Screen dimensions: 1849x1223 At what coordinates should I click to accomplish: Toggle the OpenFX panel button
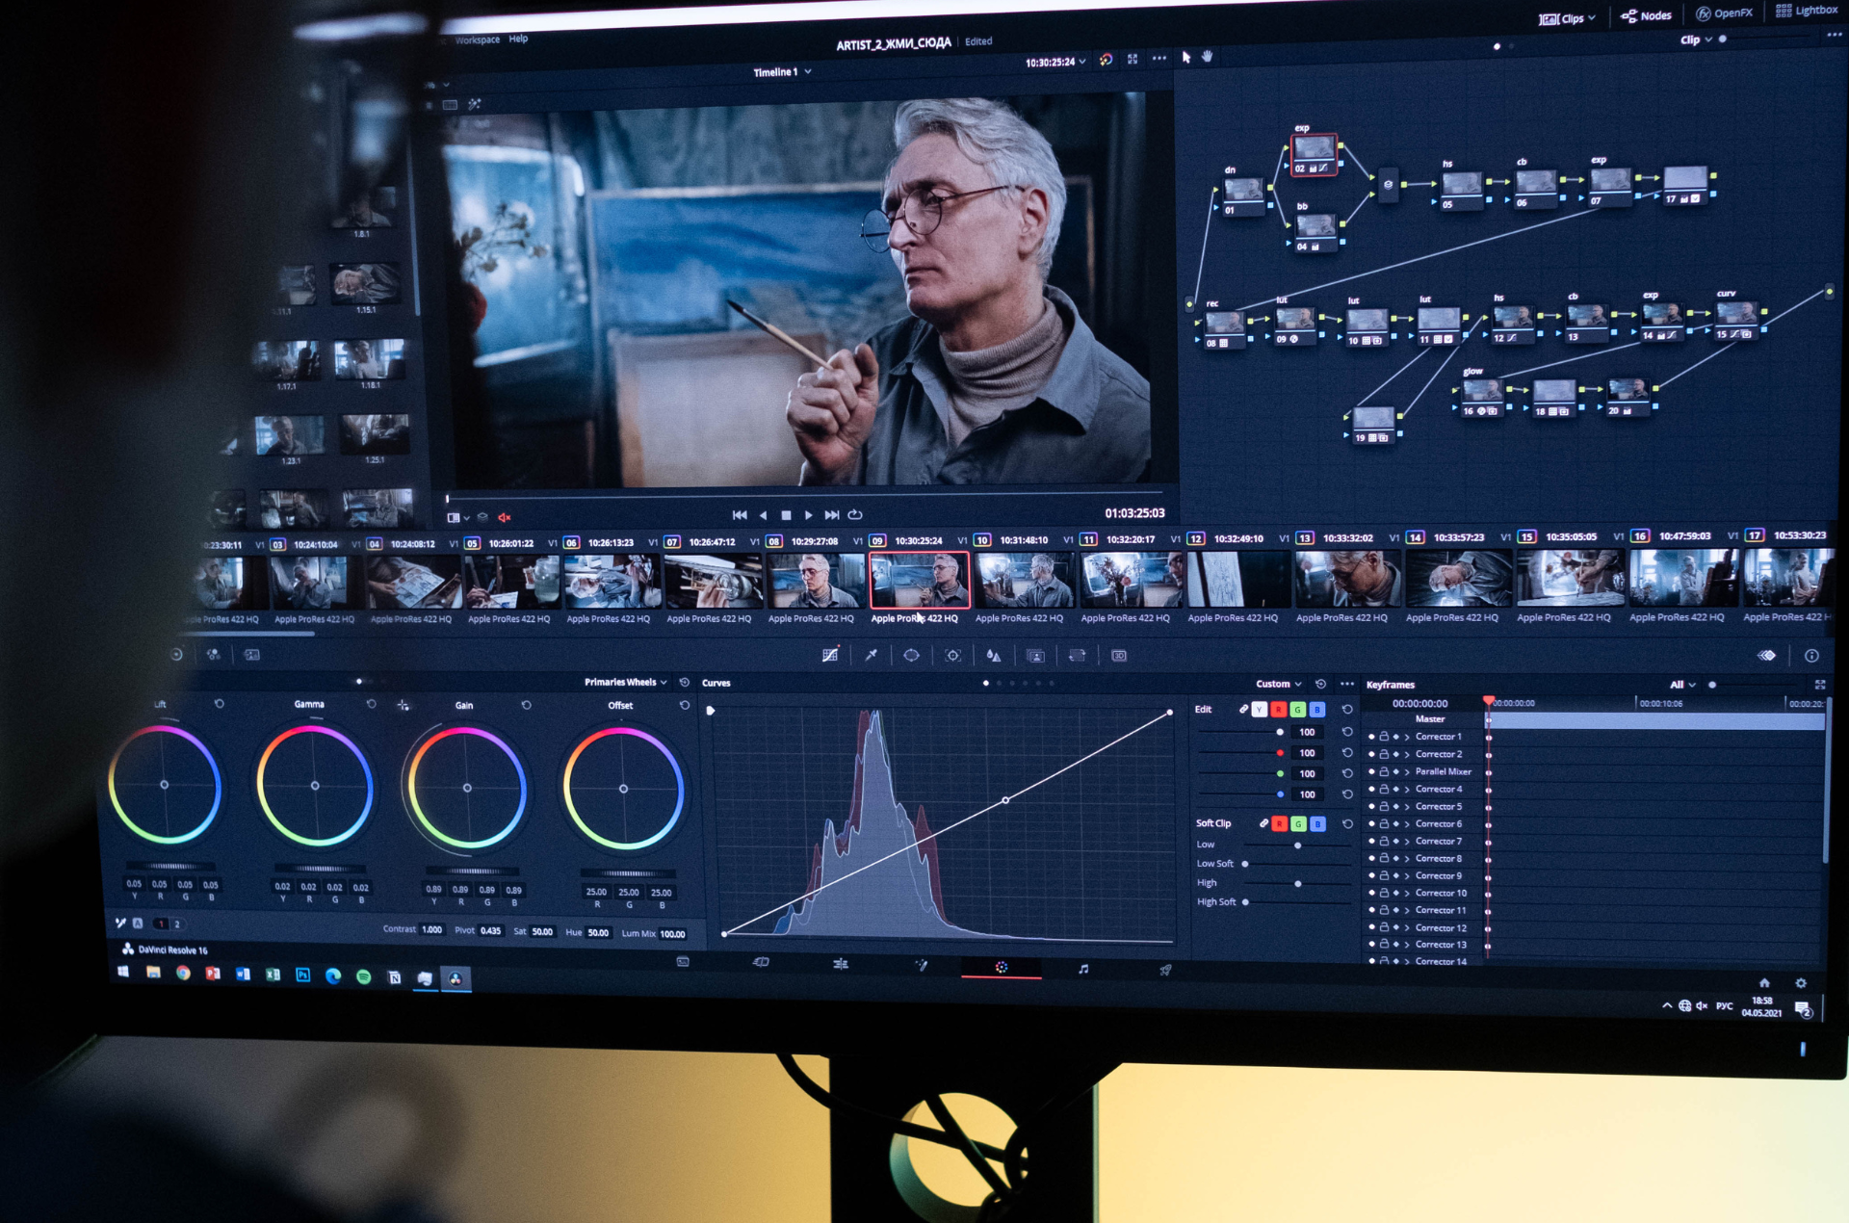point(1724,13)
